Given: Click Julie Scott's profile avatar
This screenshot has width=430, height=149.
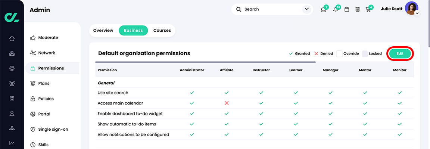Looking at the screenshot, I should pyautogui.click(x=411, y=8).
